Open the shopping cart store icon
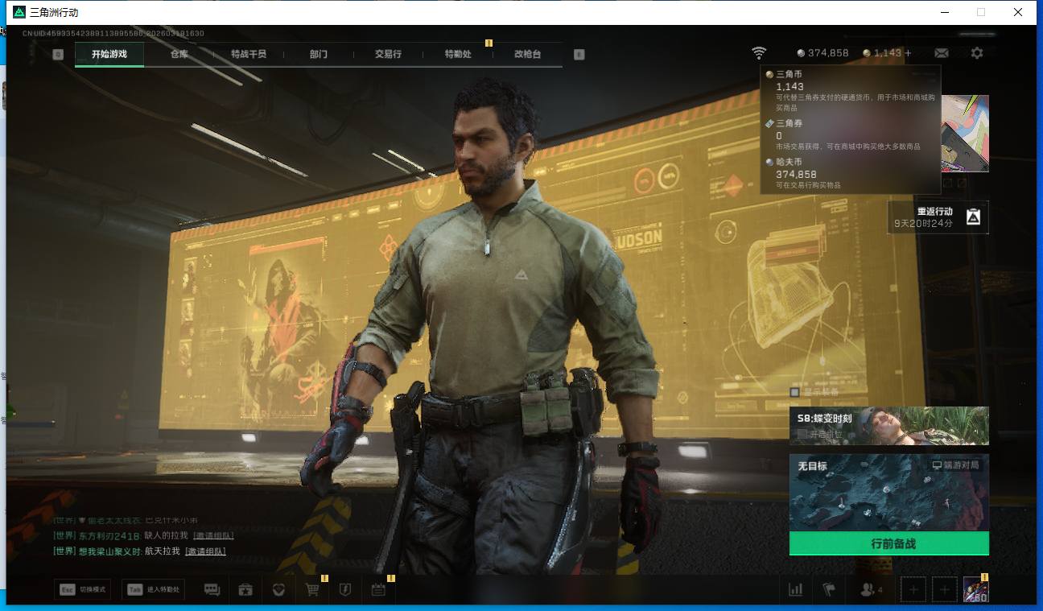The width and height of the screenshot is (1043, 611). [x=312, y=590]
